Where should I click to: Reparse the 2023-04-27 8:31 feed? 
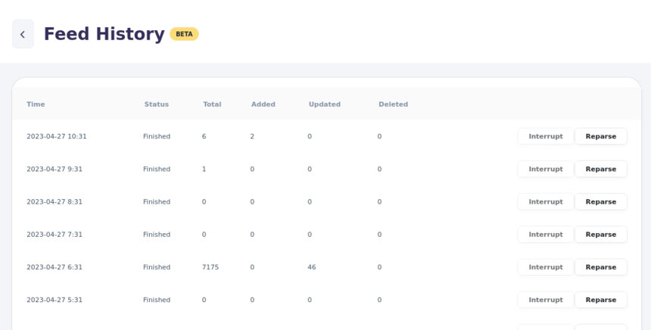[x=600, y=202]
